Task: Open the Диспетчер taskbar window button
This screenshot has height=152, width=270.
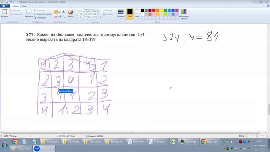Action: (x=188, y=142)
